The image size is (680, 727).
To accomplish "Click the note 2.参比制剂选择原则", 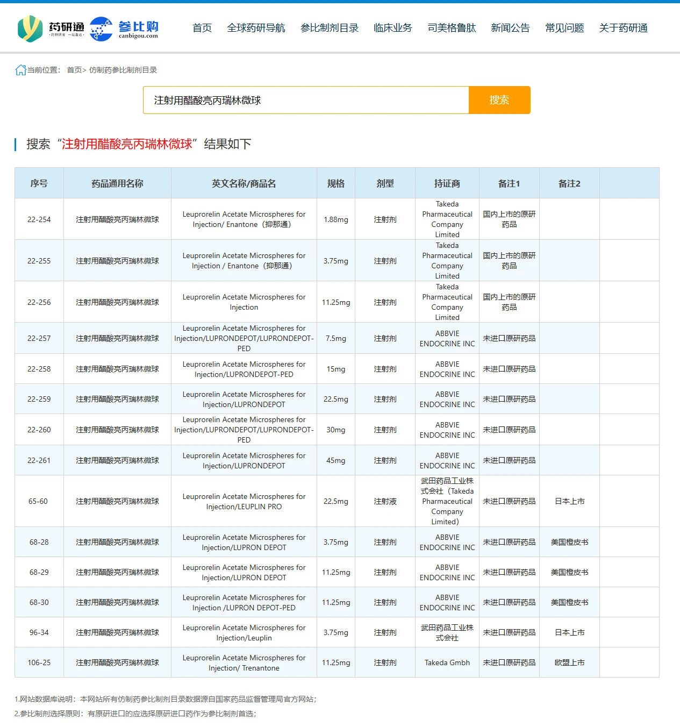I will click(x=135, y=714).
